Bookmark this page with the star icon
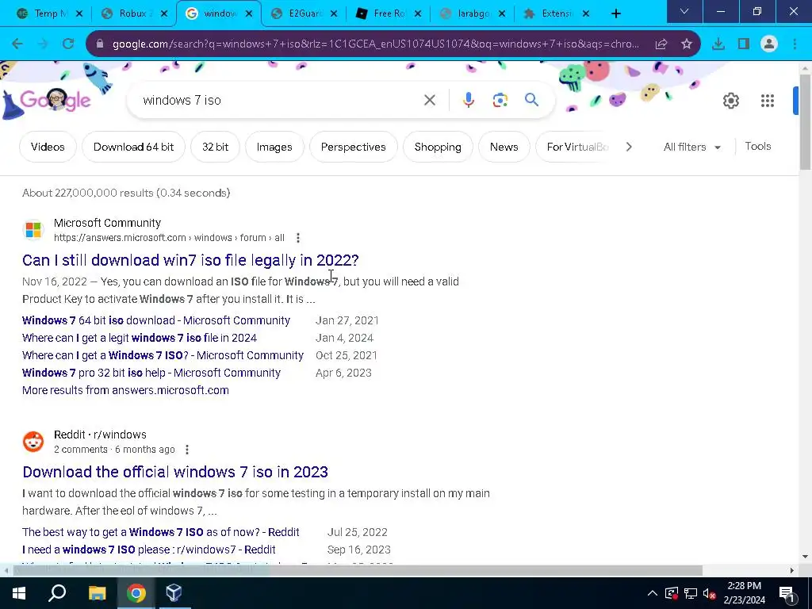 (686, 44)
